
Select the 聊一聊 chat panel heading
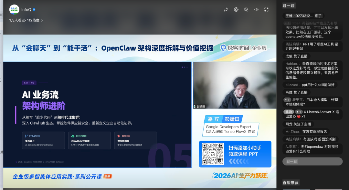pyautogui.click(x=289, y=6)
